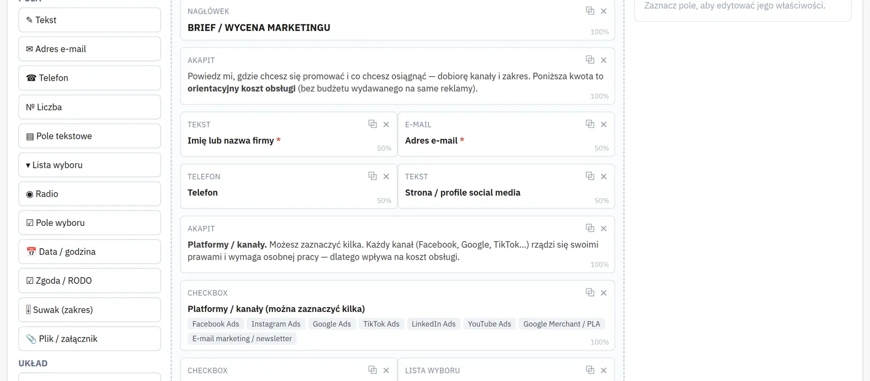
Task: Duplicate the Lista wyboru block at the bottom
Action: (x=590, y=370)
